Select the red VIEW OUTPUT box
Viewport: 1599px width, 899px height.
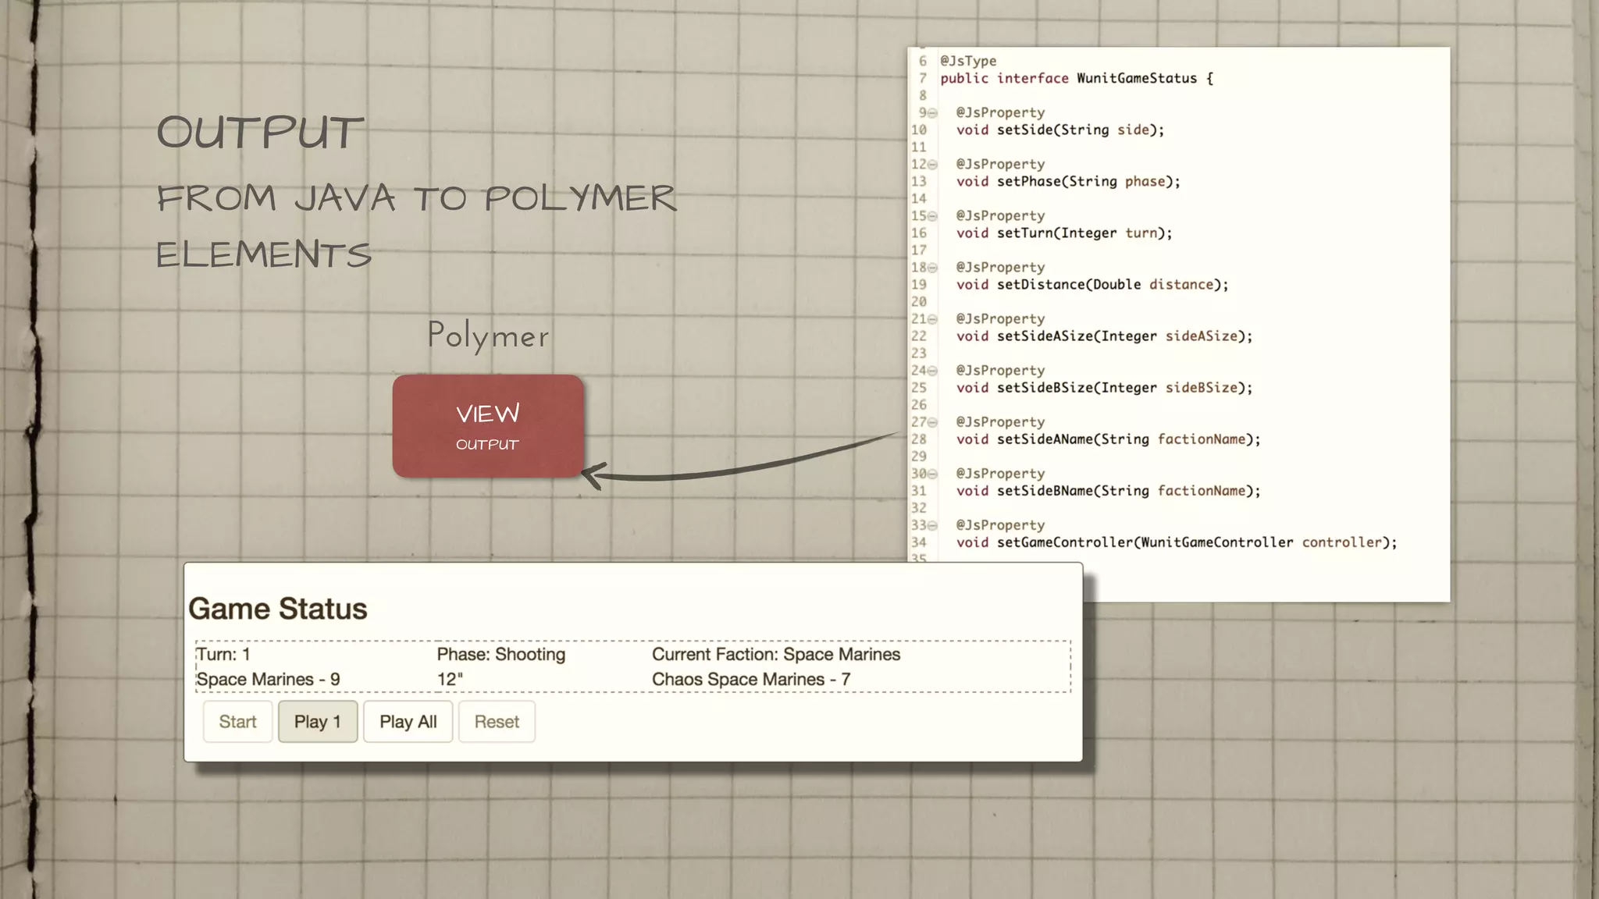click(x=488, y=426)
